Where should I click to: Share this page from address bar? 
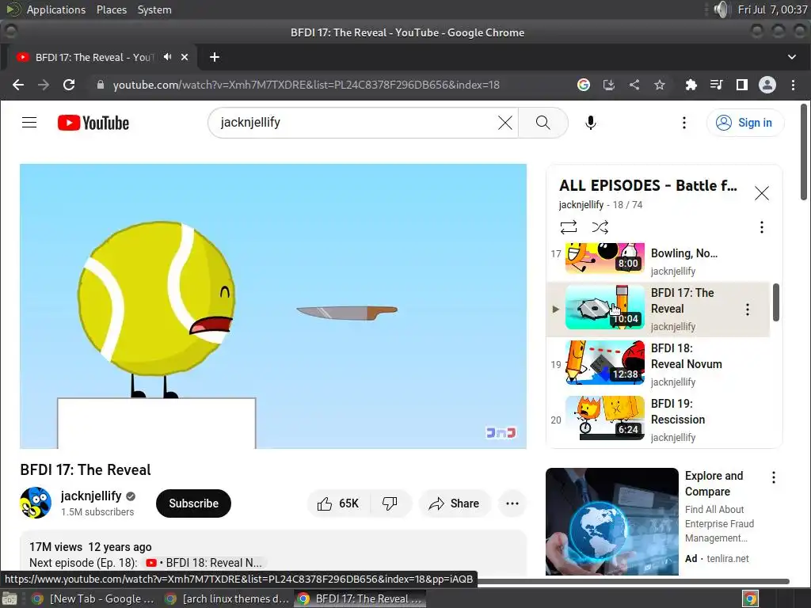tap(634, 85)
